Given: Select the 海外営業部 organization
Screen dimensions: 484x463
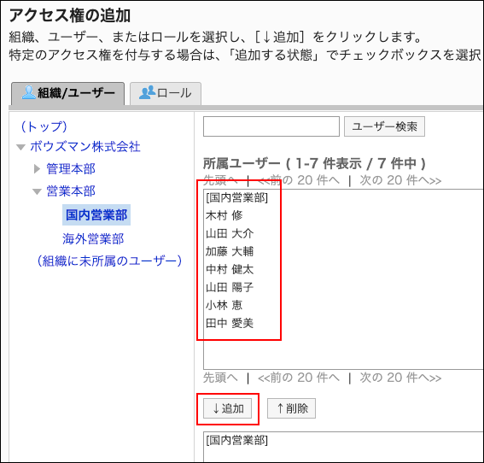Looking at the screenshot, I should 93,238.
